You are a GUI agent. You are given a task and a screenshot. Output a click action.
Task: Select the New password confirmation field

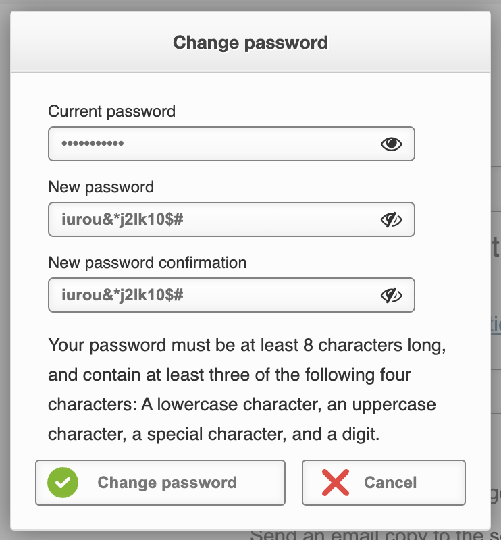[x=270, y=295]
